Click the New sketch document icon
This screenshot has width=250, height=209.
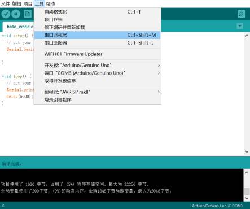[28, 14]
